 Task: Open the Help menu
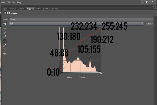(19, 2)
